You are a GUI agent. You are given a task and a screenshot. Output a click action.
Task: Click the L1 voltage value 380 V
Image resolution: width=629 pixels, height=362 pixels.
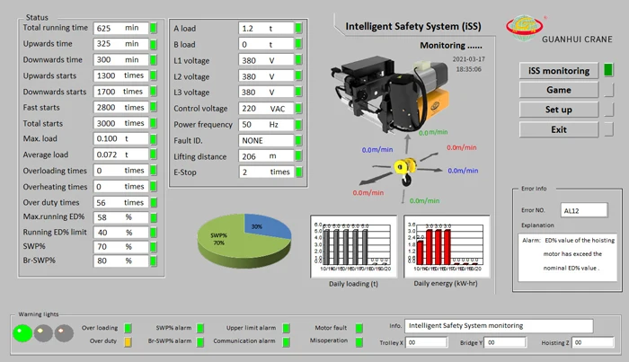tap(266, 60)
